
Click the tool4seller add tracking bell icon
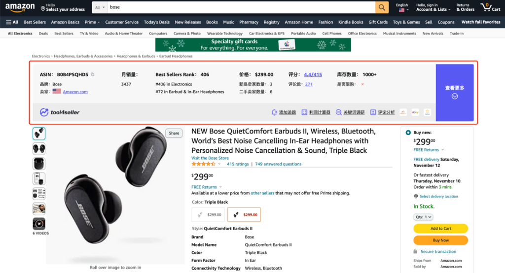point(275,112)
